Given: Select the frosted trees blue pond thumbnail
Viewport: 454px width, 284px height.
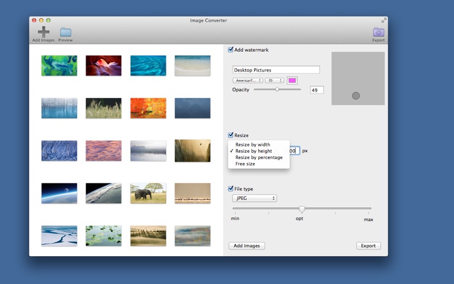Looking at the screenshot, I should tap(60, 108).
